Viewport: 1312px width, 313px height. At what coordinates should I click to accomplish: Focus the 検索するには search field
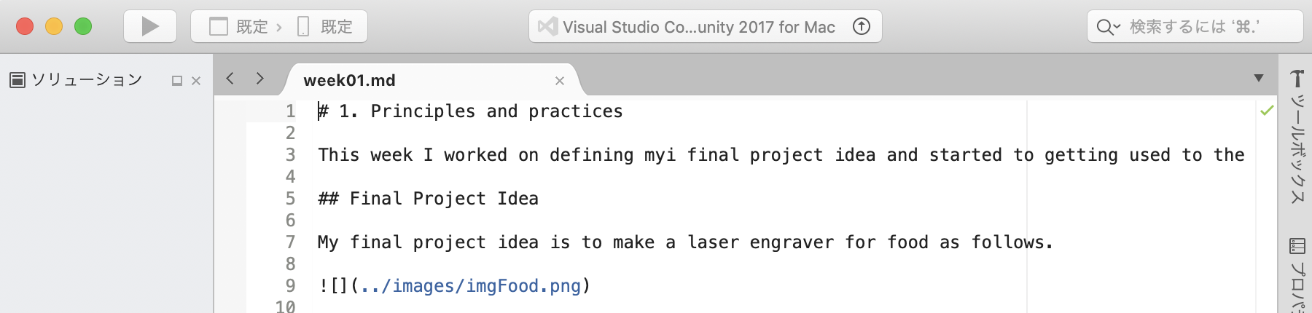coord(1203,27)
